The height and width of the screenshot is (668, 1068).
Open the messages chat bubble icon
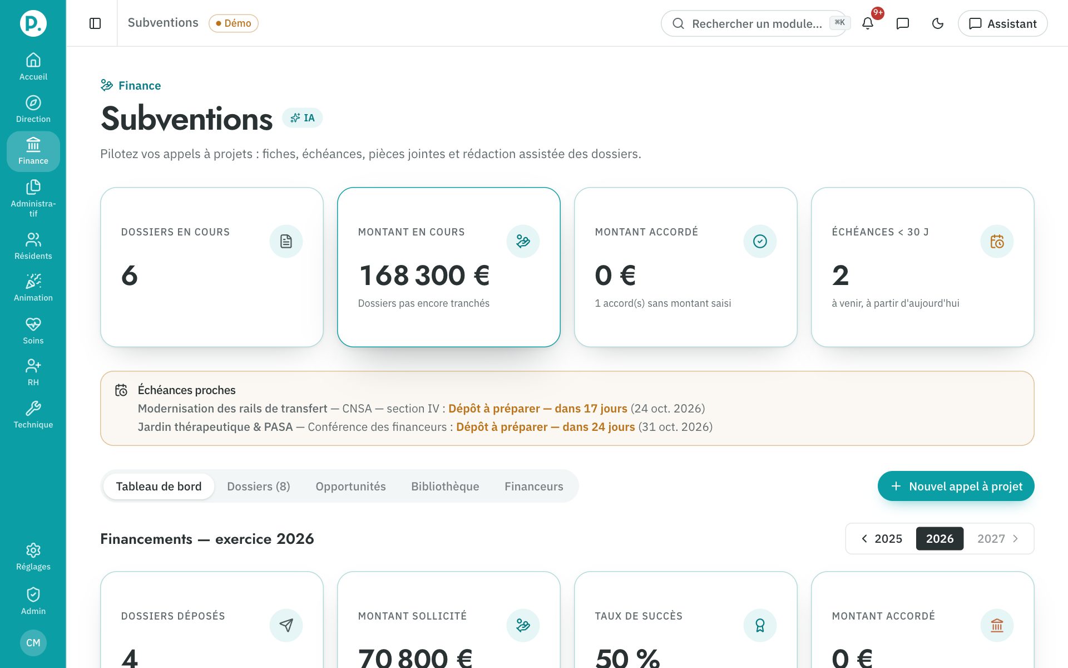tap(903, 23)
